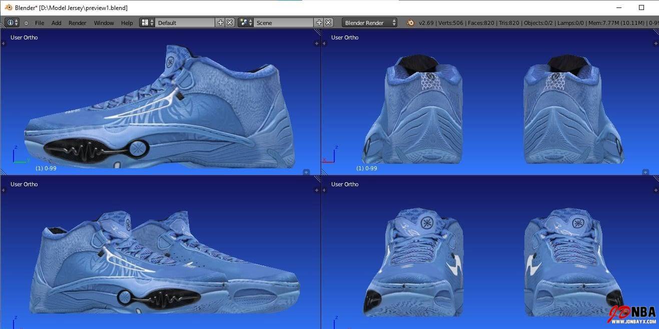Image resolution: width=659 pixels, height=329 pixels.
Task: Expand the properties region in the rear-view shoes viewport
Action: pyautogui.click(x=656, y=43)
